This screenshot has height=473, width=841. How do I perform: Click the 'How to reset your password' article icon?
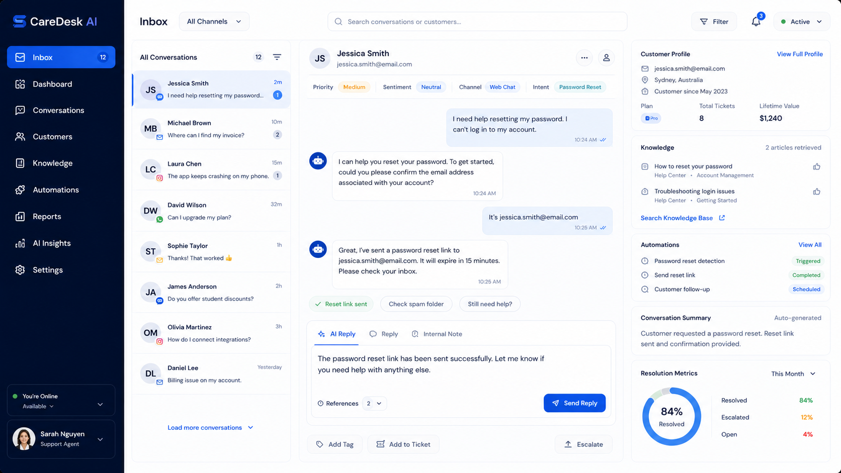point(645,166)
